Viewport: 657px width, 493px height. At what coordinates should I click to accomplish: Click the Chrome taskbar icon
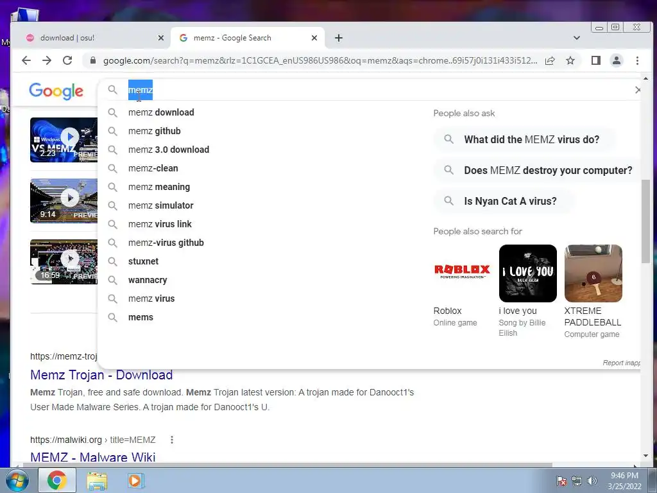click(x=56, y=480)
